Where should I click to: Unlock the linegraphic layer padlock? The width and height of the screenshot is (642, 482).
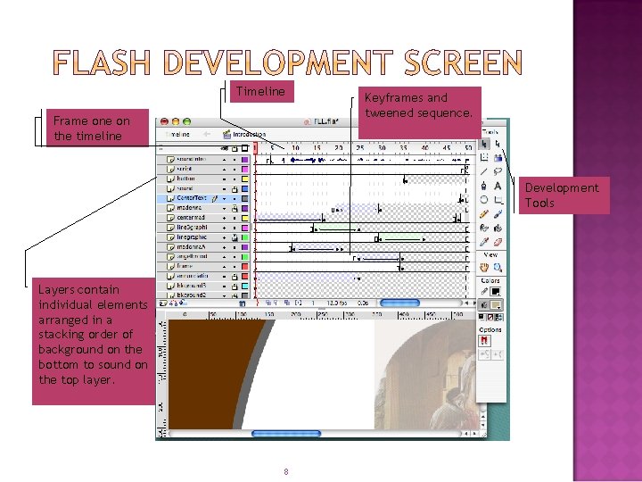pos(235,237)
